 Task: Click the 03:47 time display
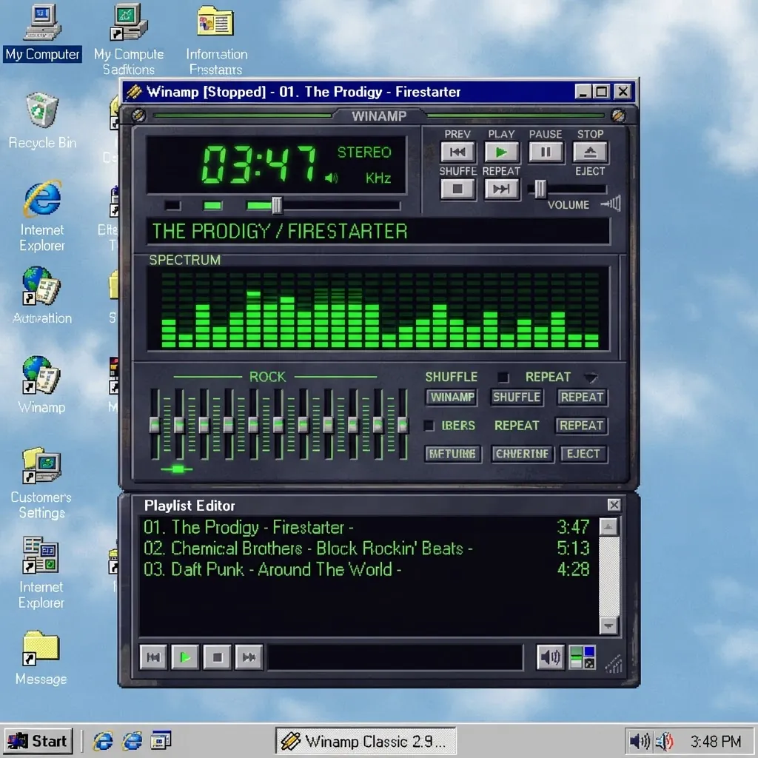coord(259,164)
